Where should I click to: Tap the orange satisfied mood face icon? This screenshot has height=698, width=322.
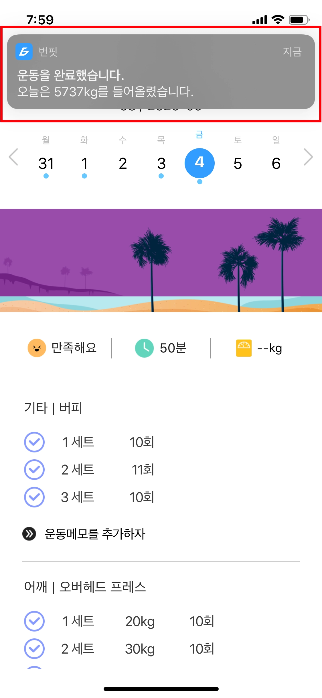tap(37, 348)
